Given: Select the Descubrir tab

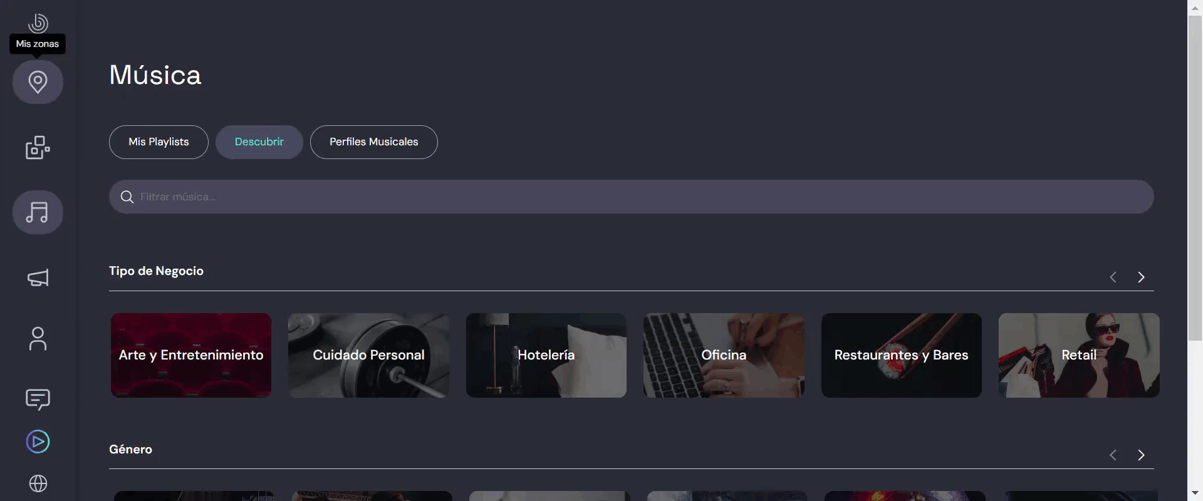Looking at the screenshot, I should coord(259,142).
